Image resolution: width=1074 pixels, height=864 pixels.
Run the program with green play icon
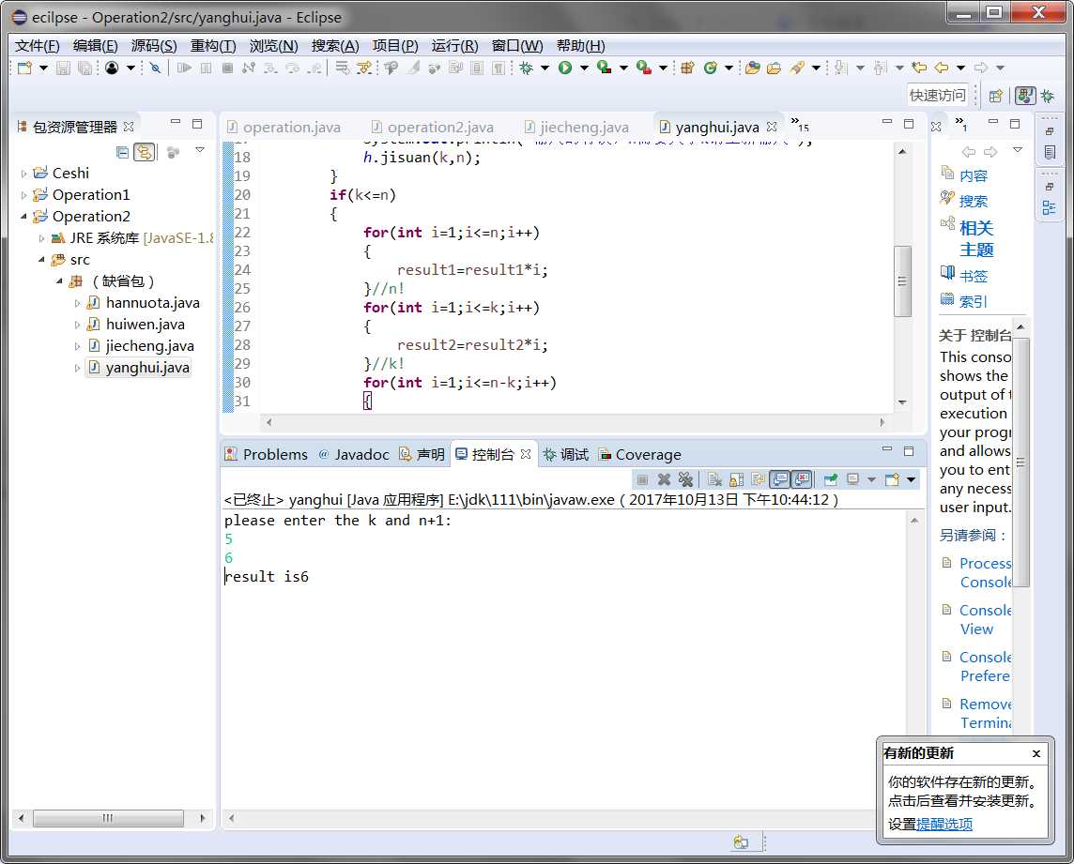pyautogui.click(x=565, y=68)
